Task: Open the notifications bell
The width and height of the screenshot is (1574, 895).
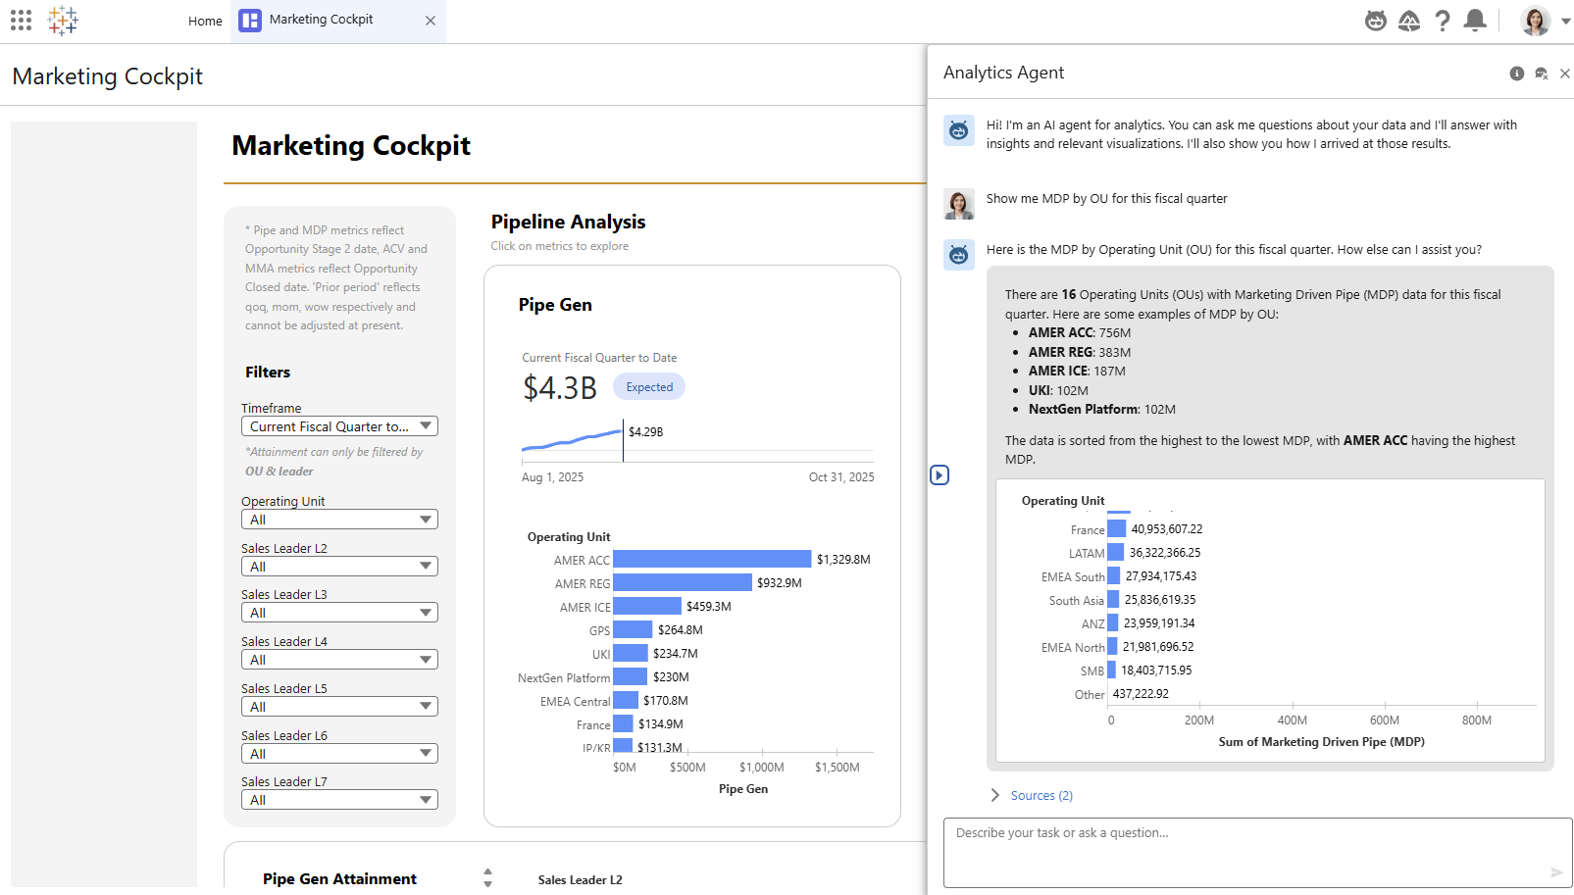Action: [x=1475, y=20]
